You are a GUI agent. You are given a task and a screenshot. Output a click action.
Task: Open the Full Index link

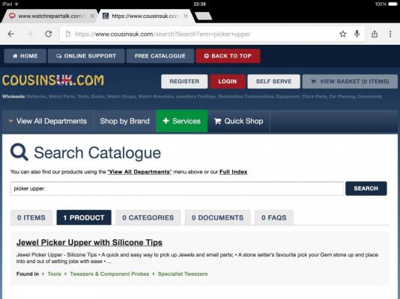[233, 172]
